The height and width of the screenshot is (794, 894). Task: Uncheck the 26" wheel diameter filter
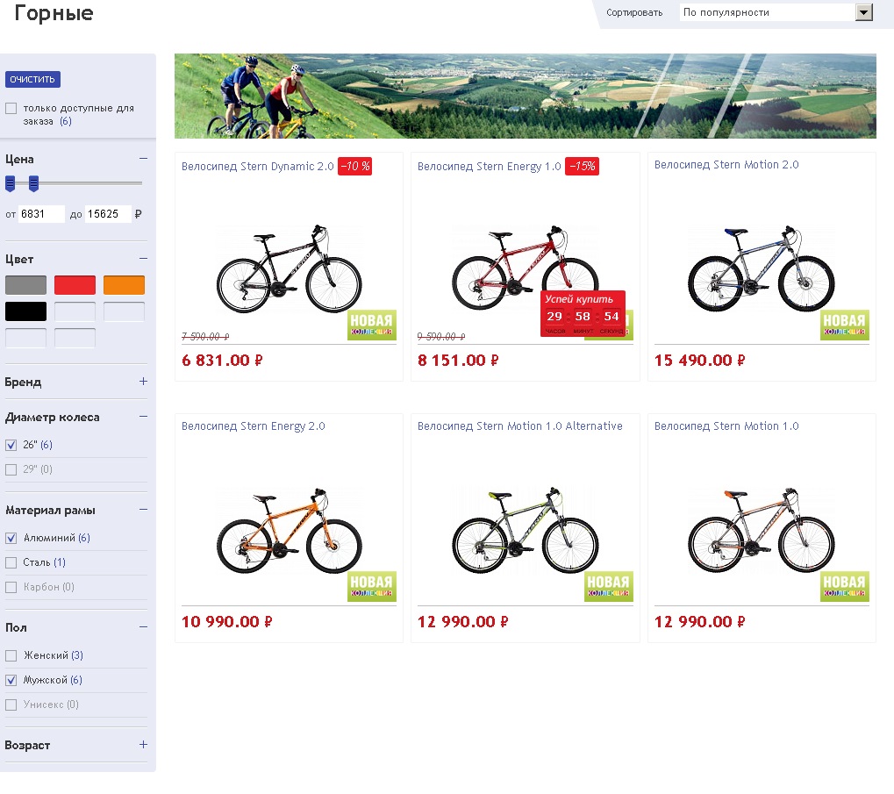click(11, 445)
